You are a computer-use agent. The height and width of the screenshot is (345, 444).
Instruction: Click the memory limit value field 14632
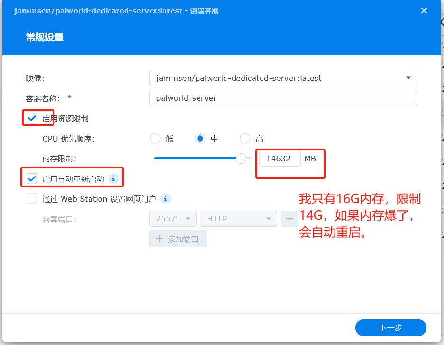(x=280, y=159)
